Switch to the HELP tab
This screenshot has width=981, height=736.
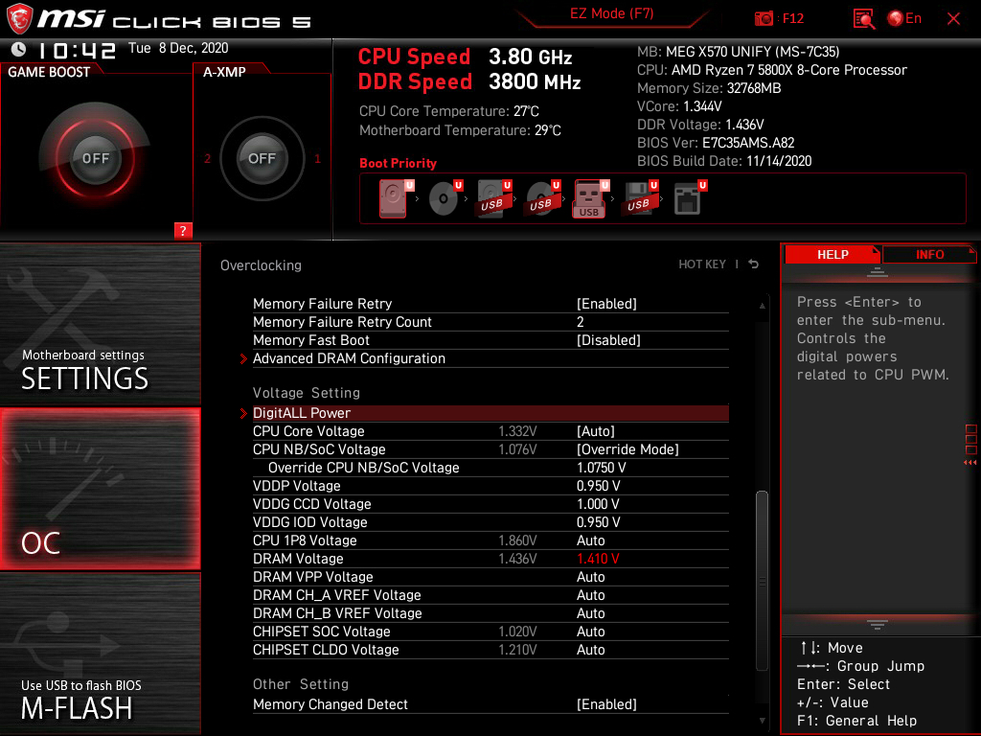[x=833, y=255]
